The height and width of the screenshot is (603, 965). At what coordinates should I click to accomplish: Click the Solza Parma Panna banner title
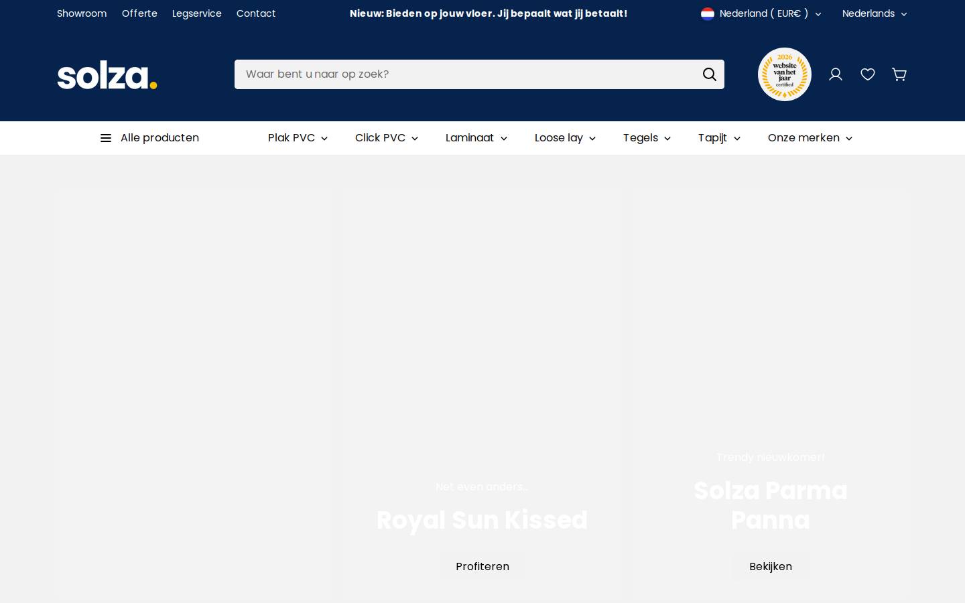(771, 505)
